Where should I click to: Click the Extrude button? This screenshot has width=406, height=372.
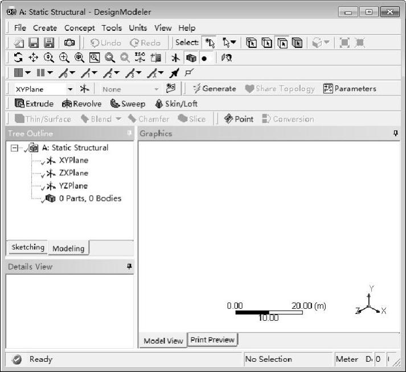point(34,104)
